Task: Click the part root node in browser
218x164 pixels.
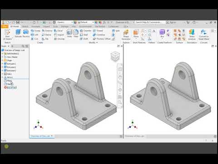Action: tap(13, 50)
